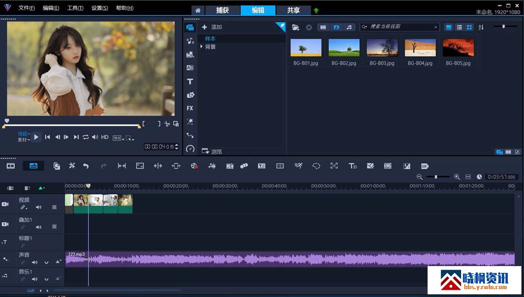The image size is (524, 297).
Task: Open the FX filter library
Action: coord(190,108)
